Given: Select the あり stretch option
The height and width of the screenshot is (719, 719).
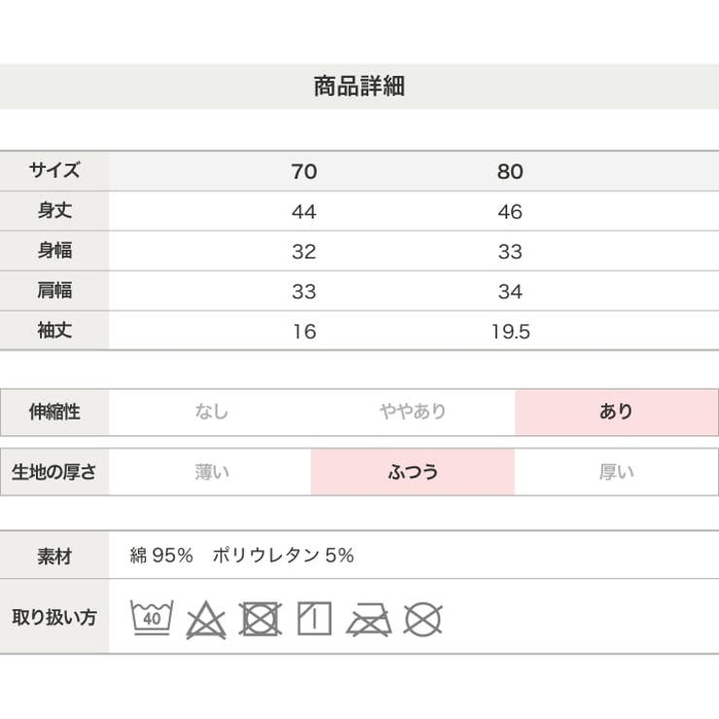Looking at the screenshot, I should click(616, 412).
